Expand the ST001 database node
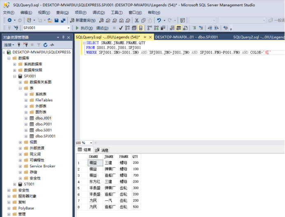This screenshot has height=217, width=285. click(x=14, y=184)
